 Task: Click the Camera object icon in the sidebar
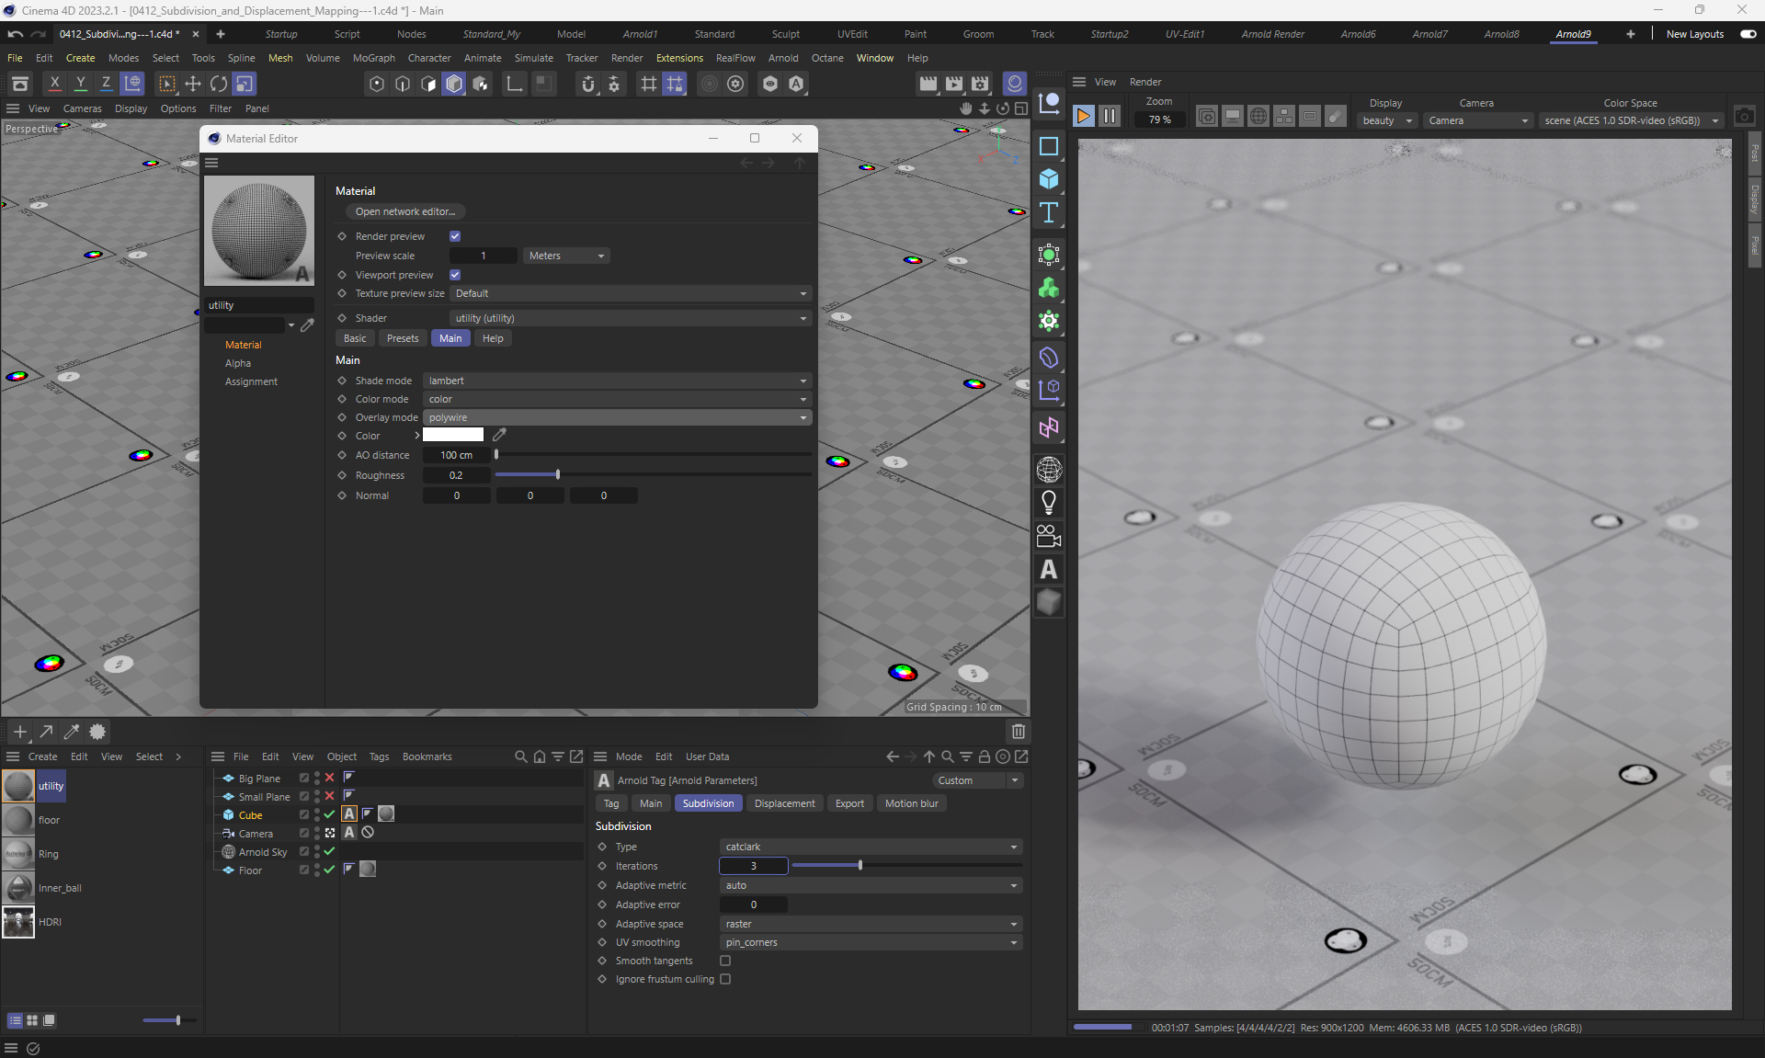point(1048,535)
